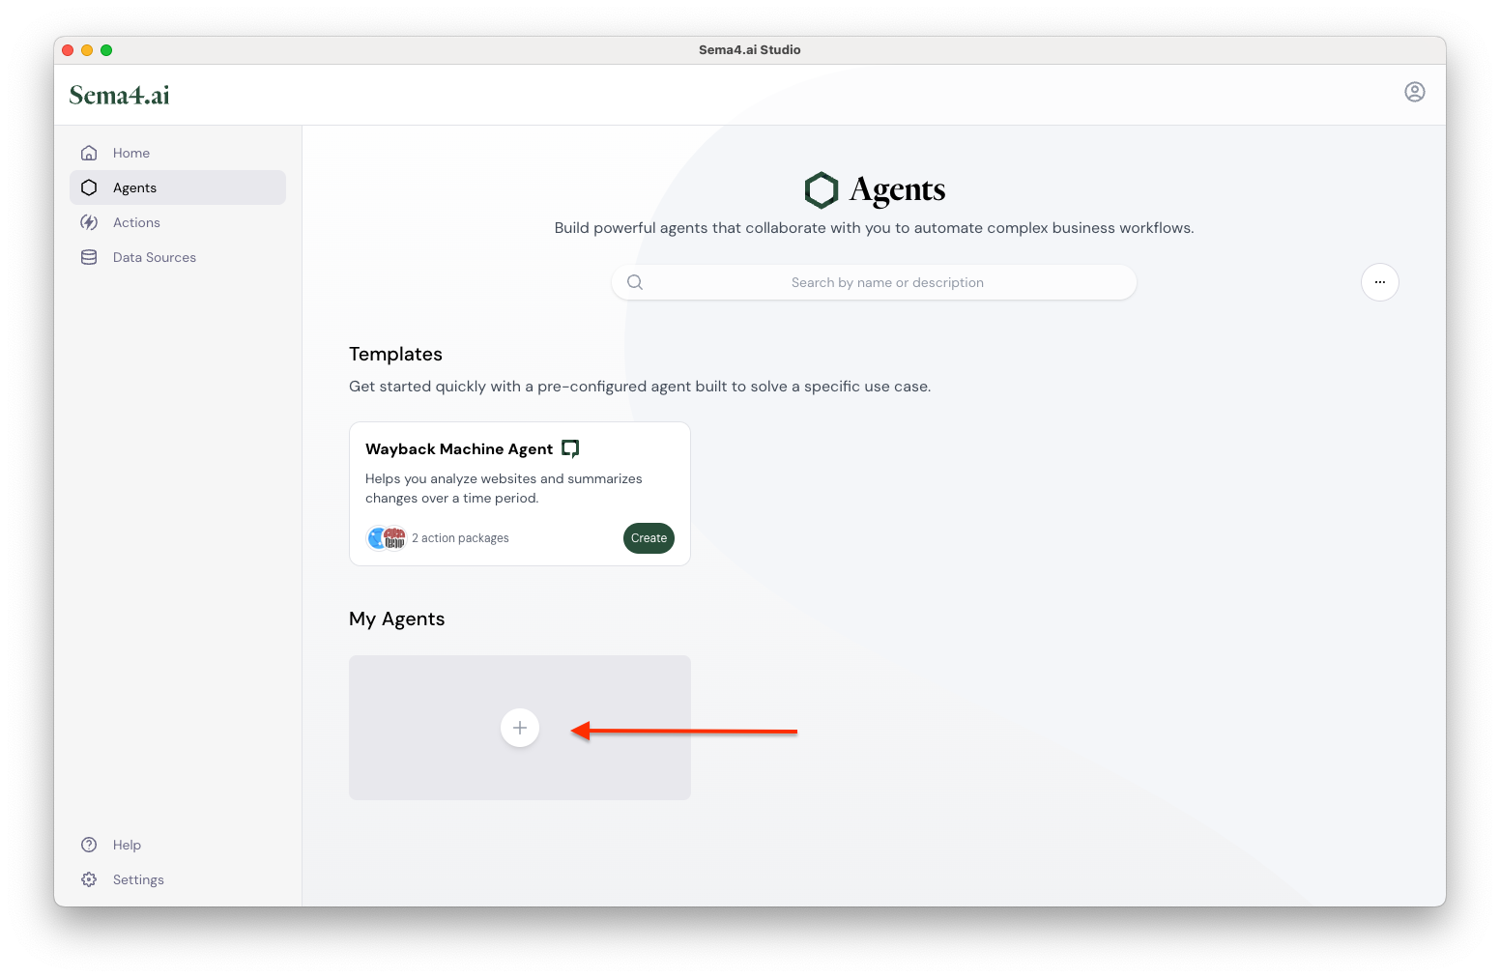Image resolution: width=1500 pixels, height=978 pixels.
Task: Select Agents in the sidebar
Action: click(x=178, y=187)
